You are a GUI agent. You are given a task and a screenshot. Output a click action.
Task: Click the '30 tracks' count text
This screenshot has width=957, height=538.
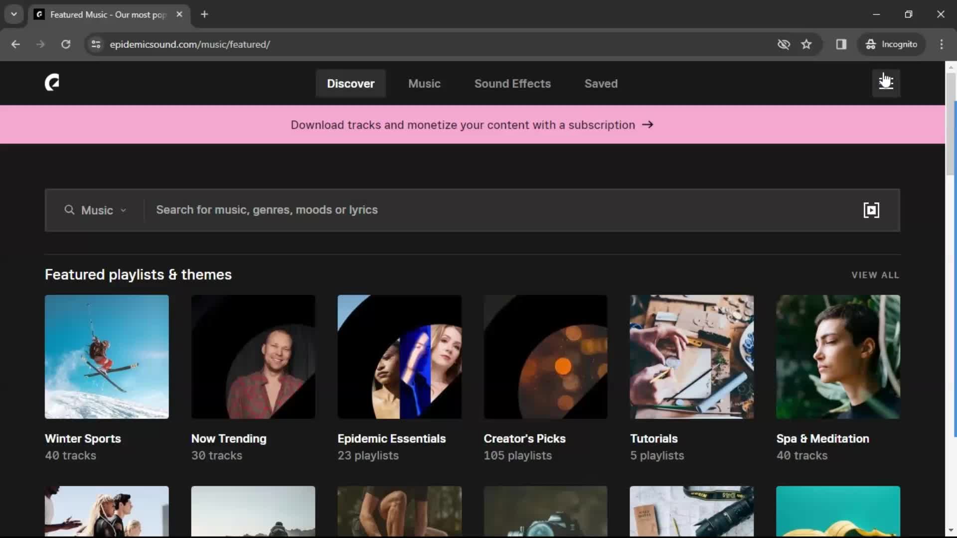216,456
